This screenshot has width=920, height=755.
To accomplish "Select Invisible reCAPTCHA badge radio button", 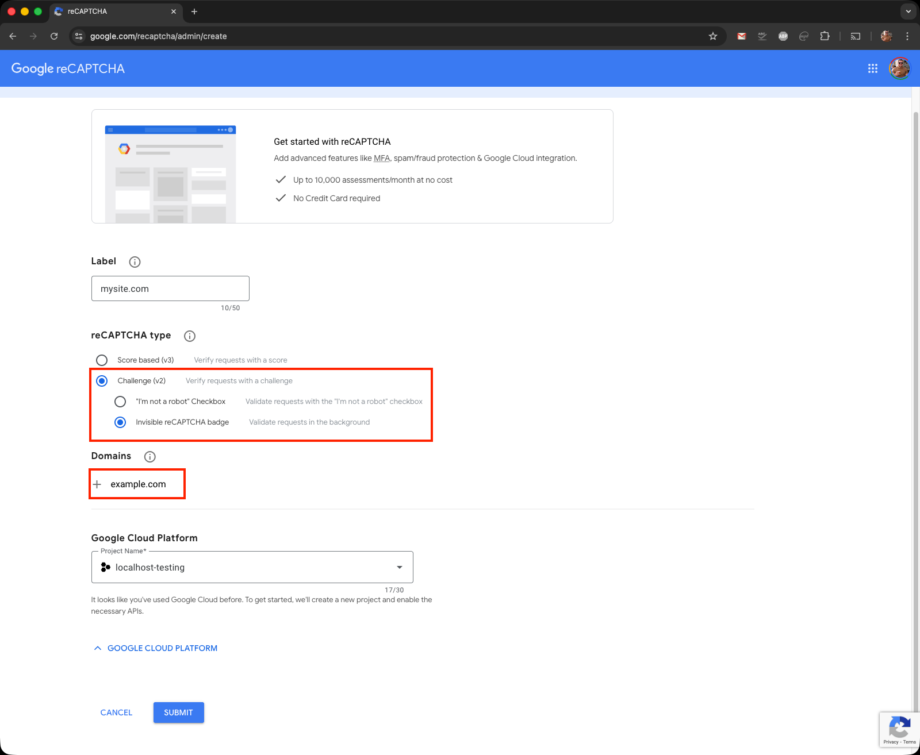I will [x=120, y=422].
